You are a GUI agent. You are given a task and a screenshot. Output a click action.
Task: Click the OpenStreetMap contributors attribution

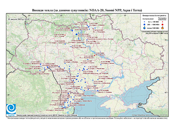[150, 115]
